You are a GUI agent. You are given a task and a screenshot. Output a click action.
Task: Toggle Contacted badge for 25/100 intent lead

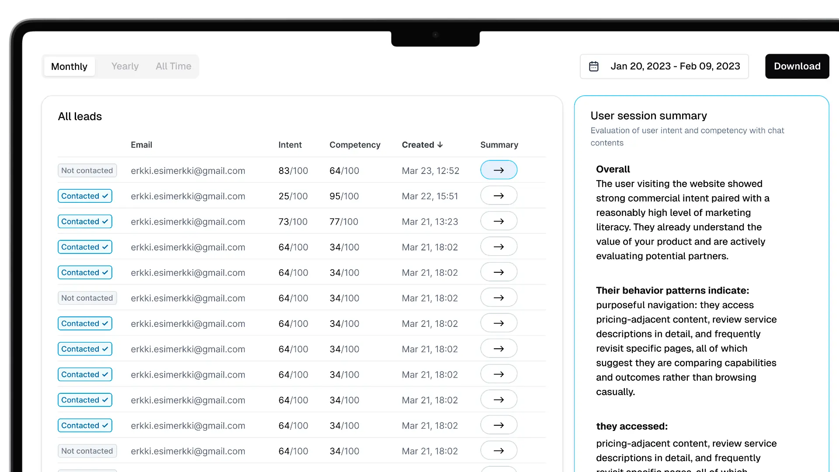click(x=85, y=196)
